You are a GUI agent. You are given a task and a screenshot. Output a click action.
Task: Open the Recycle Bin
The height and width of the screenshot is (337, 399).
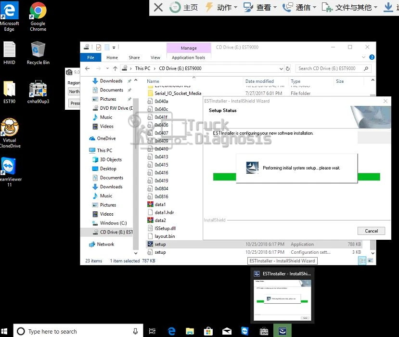coord(38,53)
